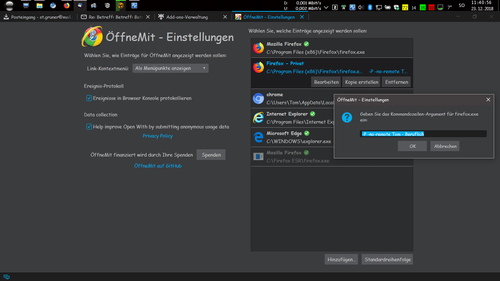This screenshot has height=281, width=500.
Task: Click the yellow 72 temperature tray indicator
Action: point(405,7)
